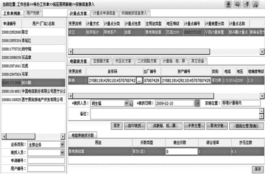Open the 互感器方案 tab
The image size is (265, 174).
tap(101, 61)
